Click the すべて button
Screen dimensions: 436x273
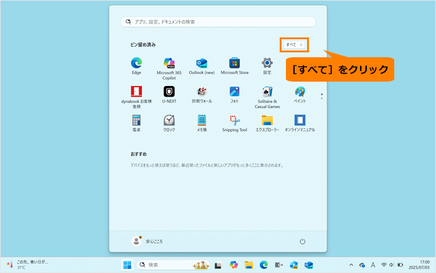coord(294,44)
